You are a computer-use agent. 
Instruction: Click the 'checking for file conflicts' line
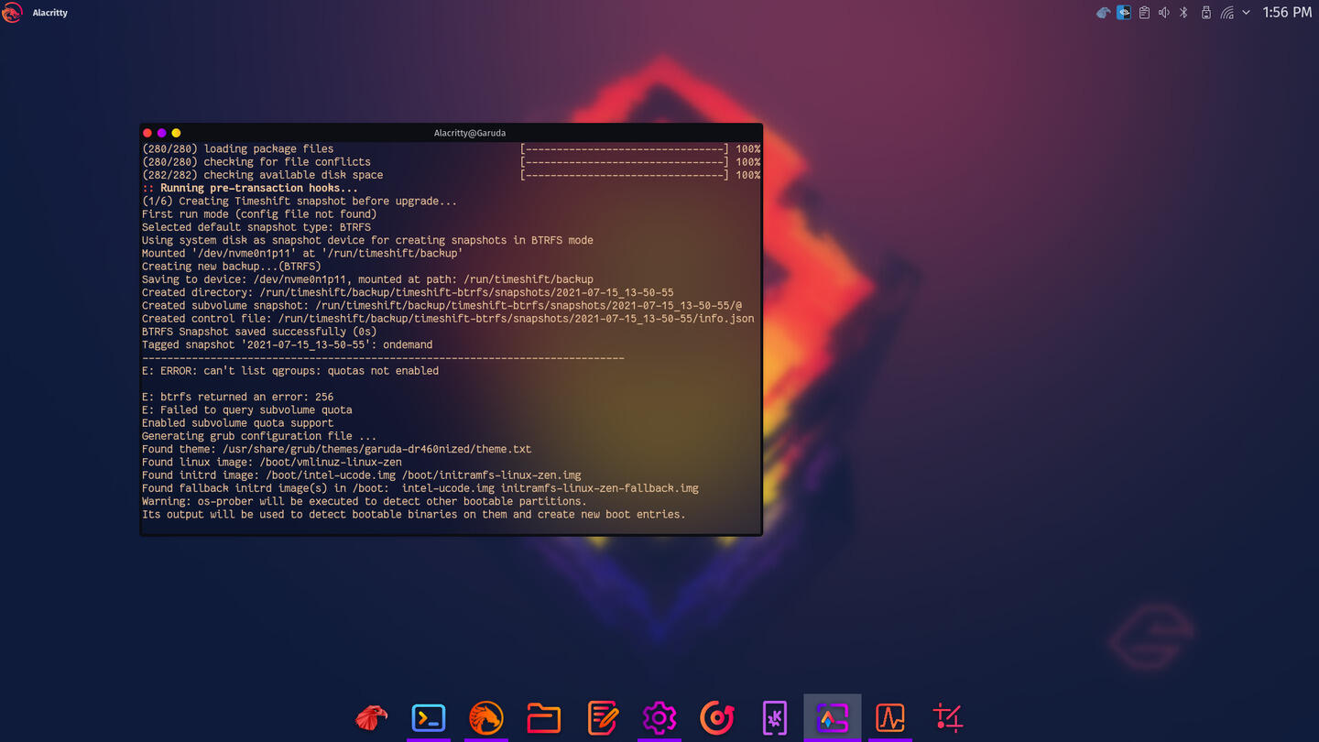point(256,161)
